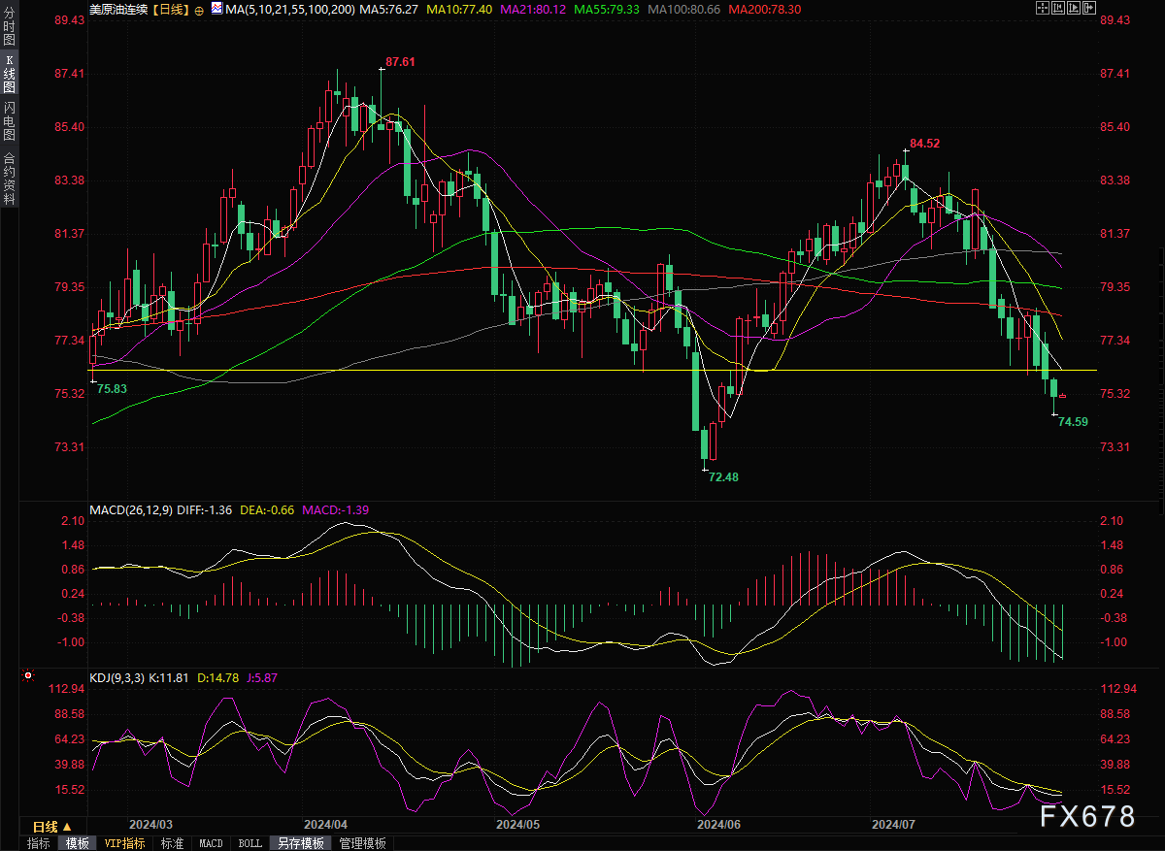Click the circled plus icon beside 日线
Image resolution: width=1165 pixels, height=851 pixels.
[x=199, y=10]
